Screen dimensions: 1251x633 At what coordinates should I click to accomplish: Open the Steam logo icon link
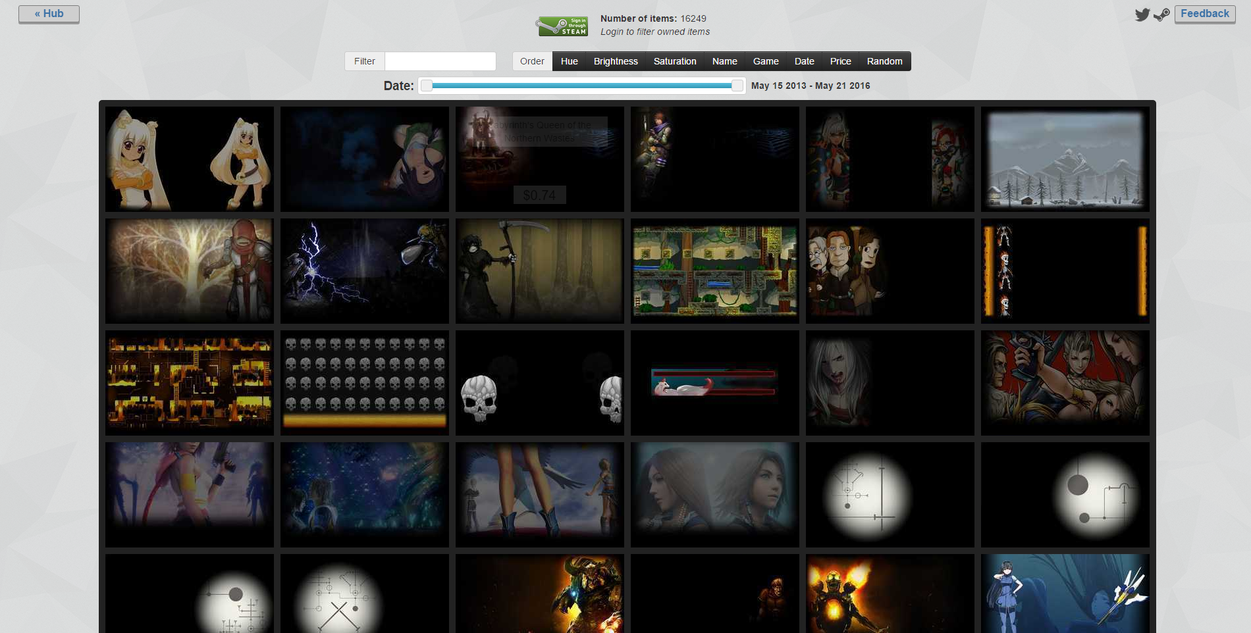coord(1161,14)
